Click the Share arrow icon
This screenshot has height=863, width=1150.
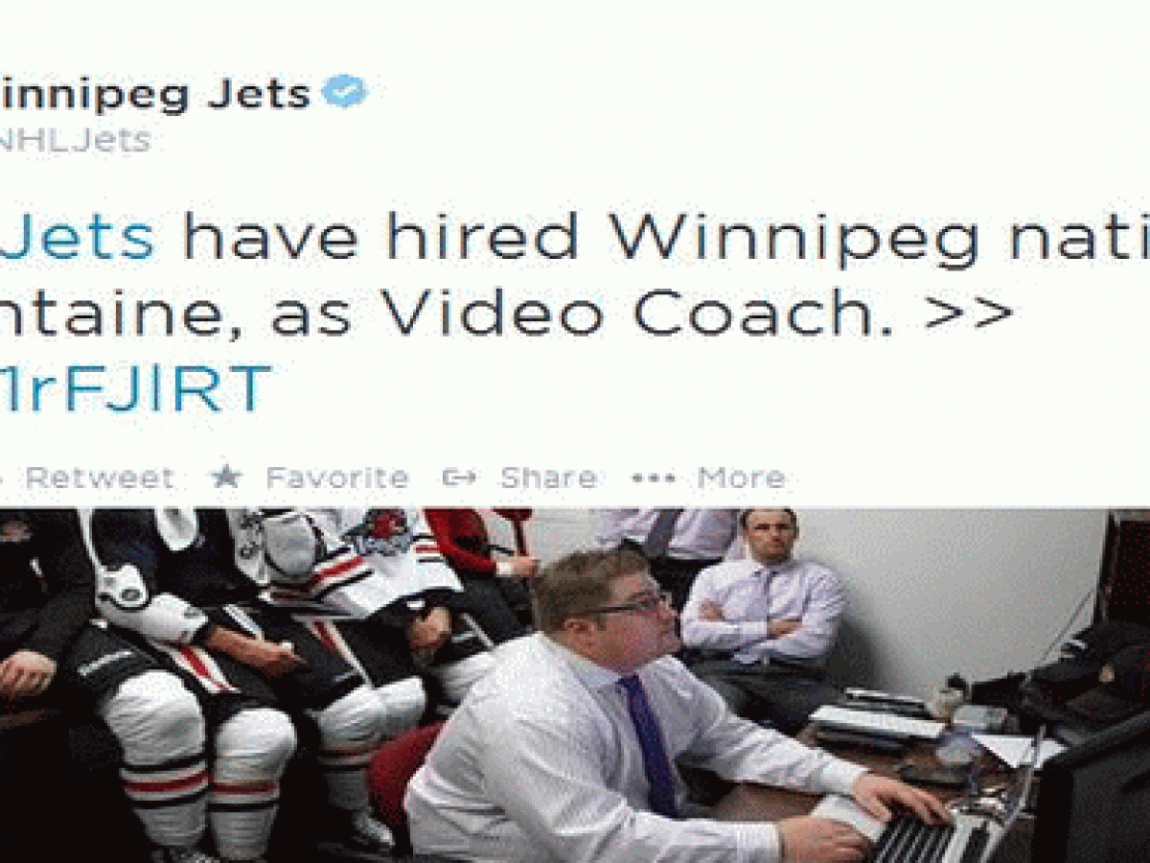pos(459,477)
